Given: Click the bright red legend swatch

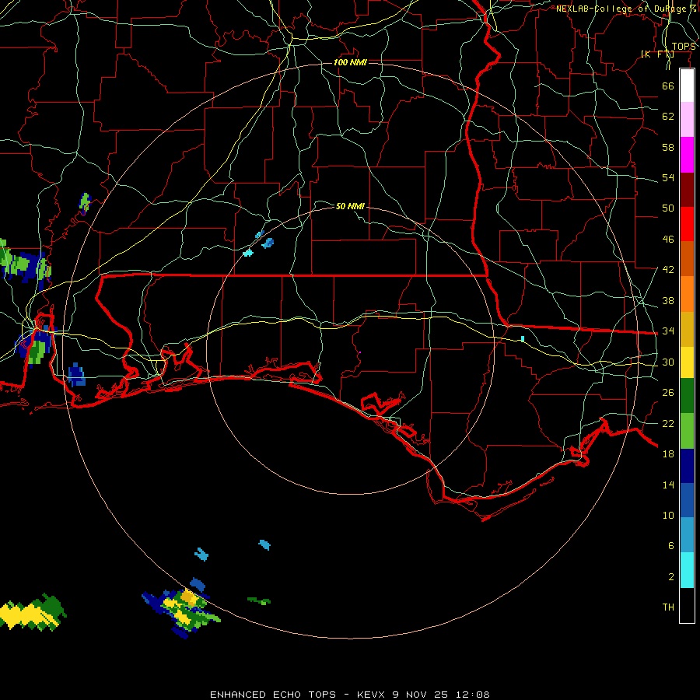Looking at the screenshot, I should click(687, 224).
